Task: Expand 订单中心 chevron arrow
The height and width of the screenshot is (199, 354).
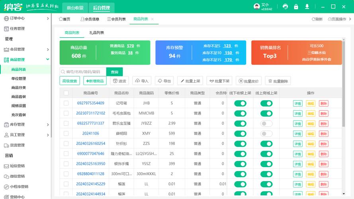Action: click(48, 18)
